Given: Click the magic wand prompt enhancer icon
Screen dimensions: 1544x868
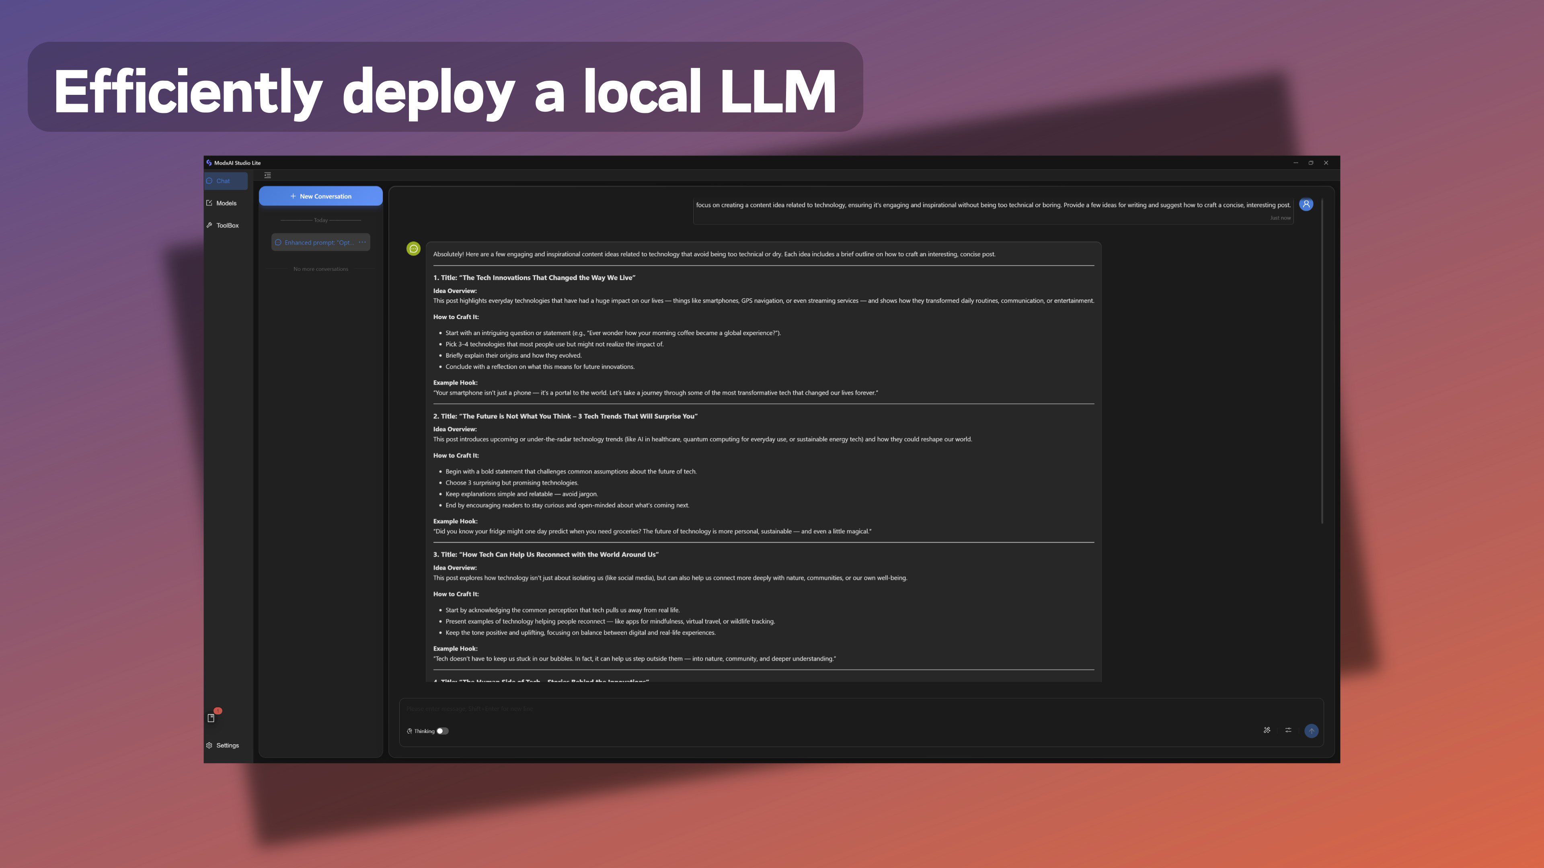Looking at the screenshot, I should click(x=1267, y=730).
